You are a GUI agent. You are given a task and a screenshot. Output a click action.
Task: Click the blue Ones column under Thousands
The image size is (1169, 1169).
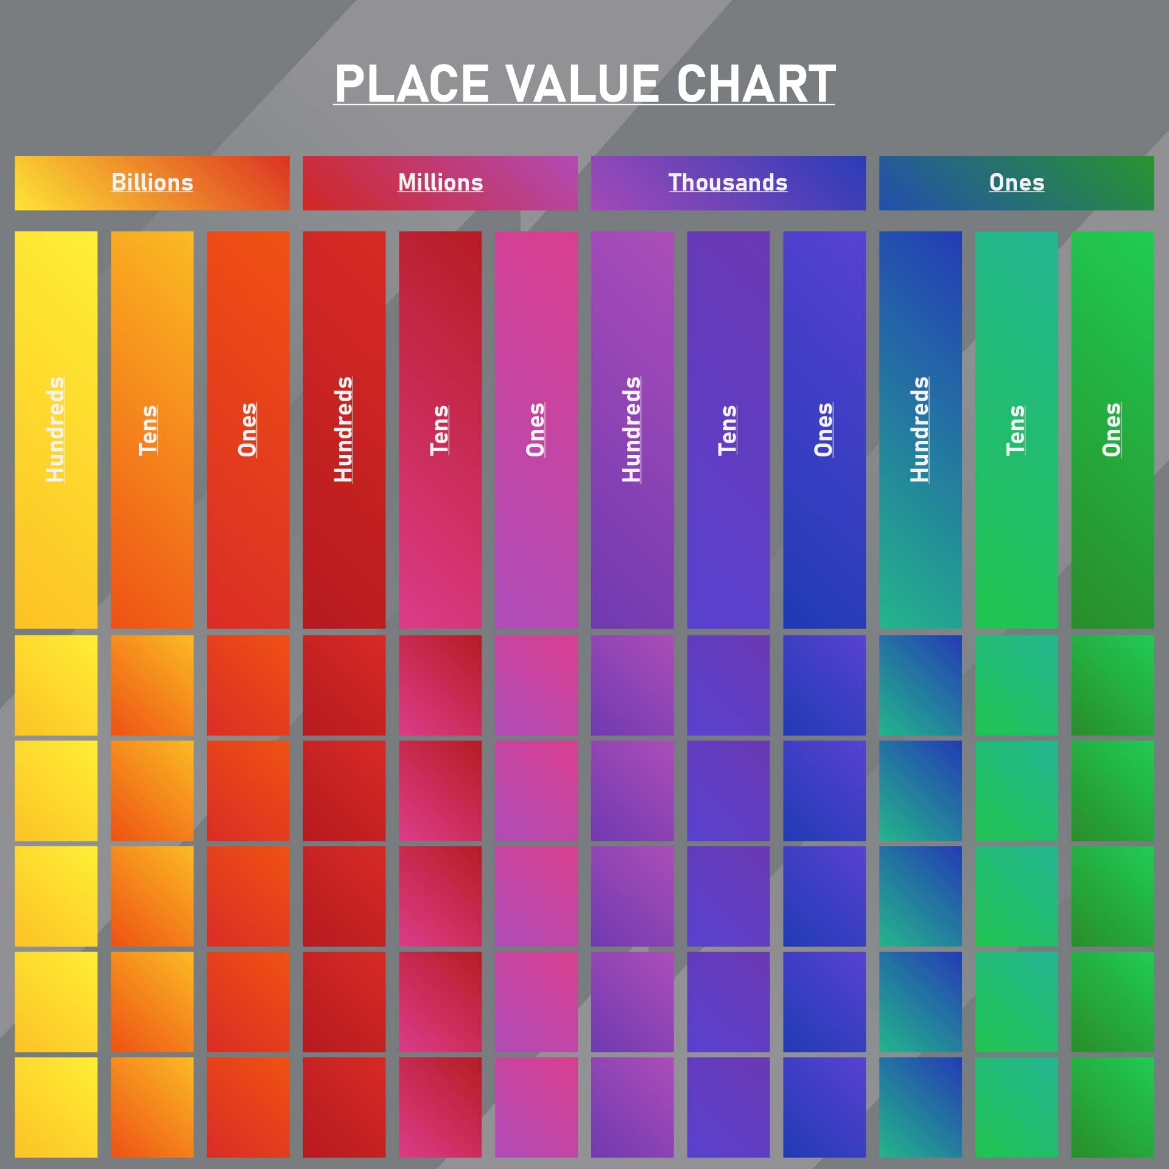pos(824,430)
